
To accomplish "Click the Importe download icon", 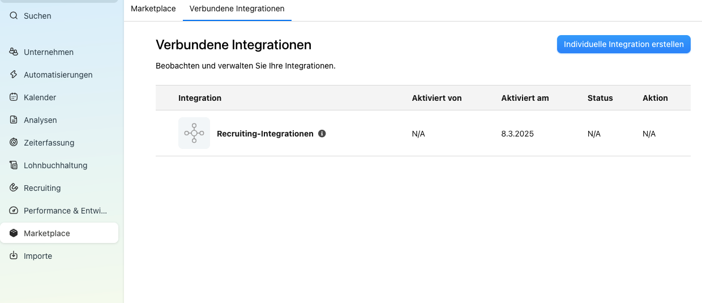I will pos(14,256).
